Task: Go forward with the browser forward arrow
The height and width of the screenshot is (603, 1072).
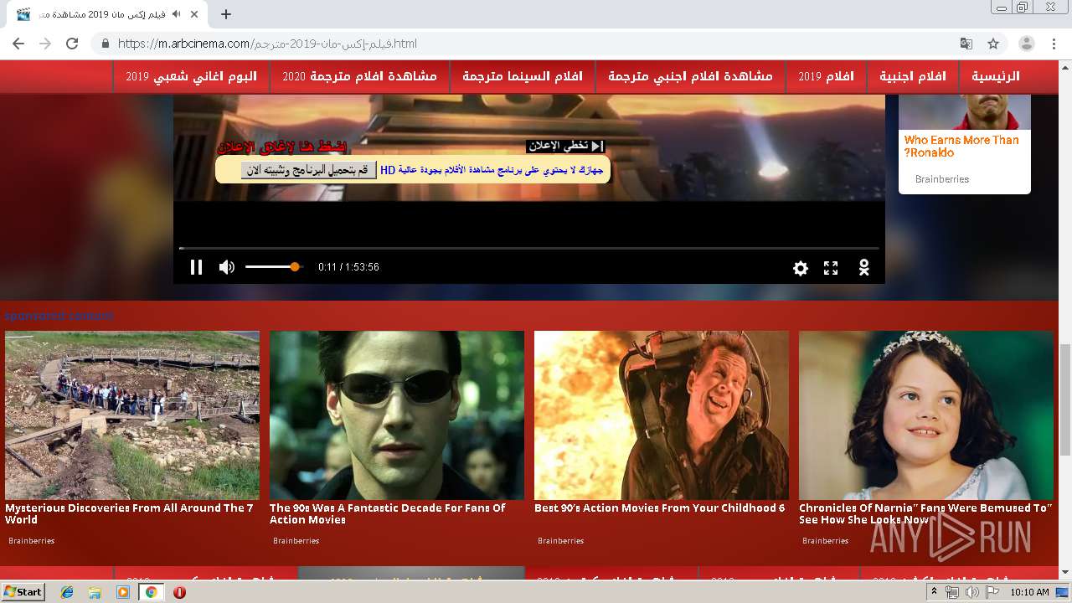Action: (45, 44)
